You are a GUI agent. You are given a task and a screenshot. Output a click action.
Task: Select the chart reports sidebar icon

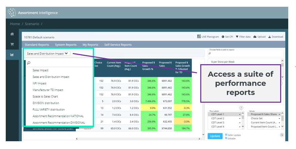(x=12, y=54)
